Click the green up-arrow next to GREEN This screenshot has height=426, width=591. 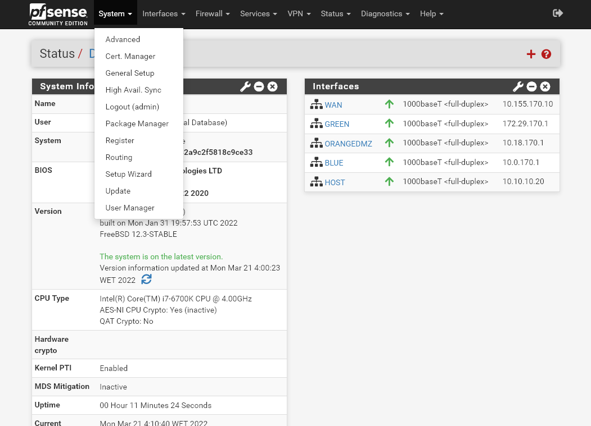pos(389,123)
